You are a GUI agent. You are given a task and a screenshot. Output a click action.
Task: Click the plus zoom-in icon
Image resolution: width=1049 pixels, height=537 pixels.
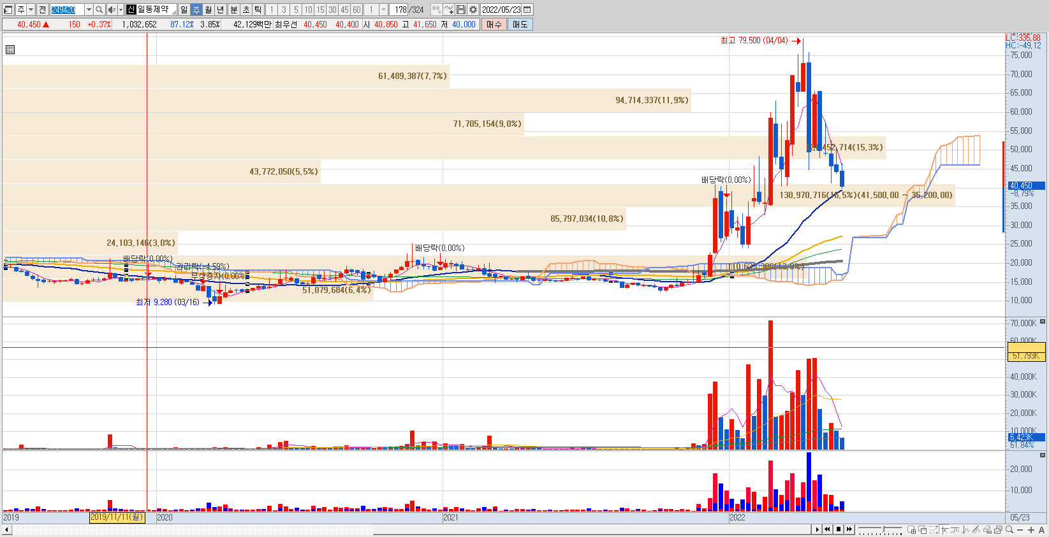click(1031, 530)
